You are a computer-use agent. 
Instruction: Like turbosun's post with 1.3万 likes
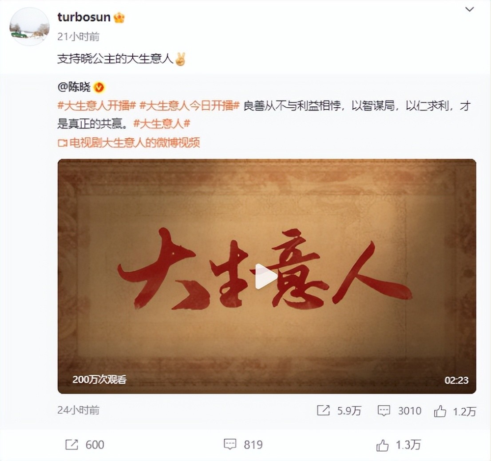[x=398, y=445]
